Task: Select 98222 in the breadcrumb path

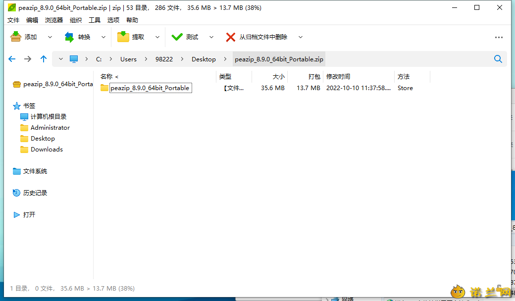Action: (x=164, y=59)
